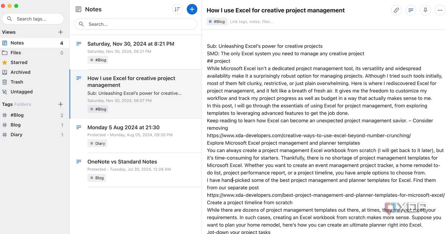Open the Trash view
The width and height of the screenshot is (446, 234).
[34, 82]
